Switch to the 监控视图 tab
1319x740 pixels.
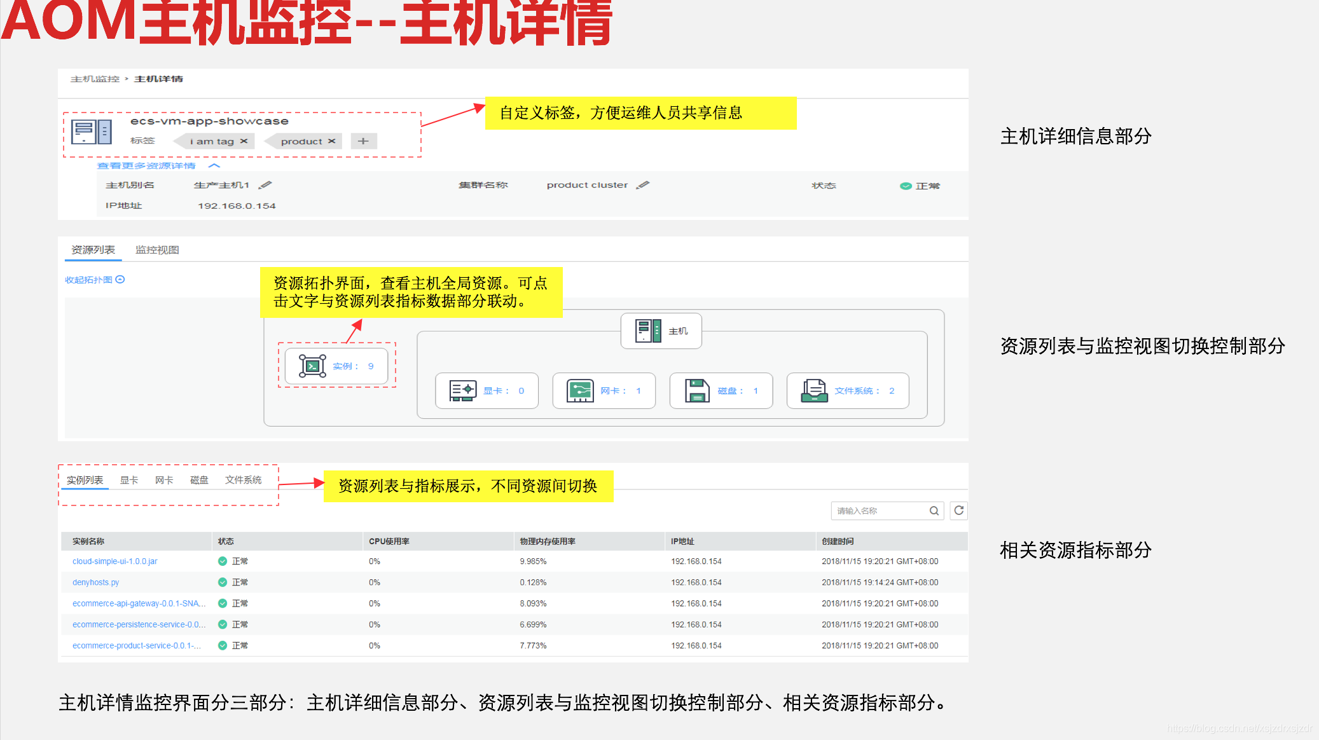(157, 250)
